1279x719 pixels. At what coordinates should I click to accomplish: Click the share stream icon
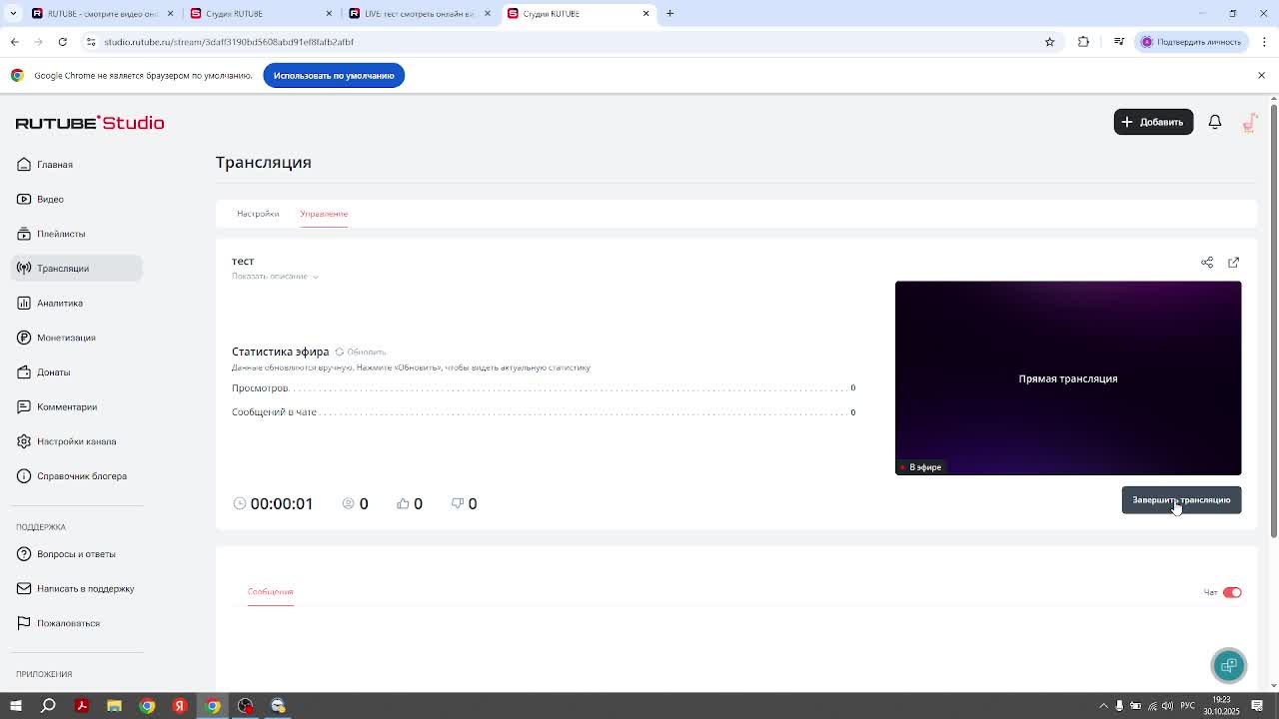point(1207,262)
